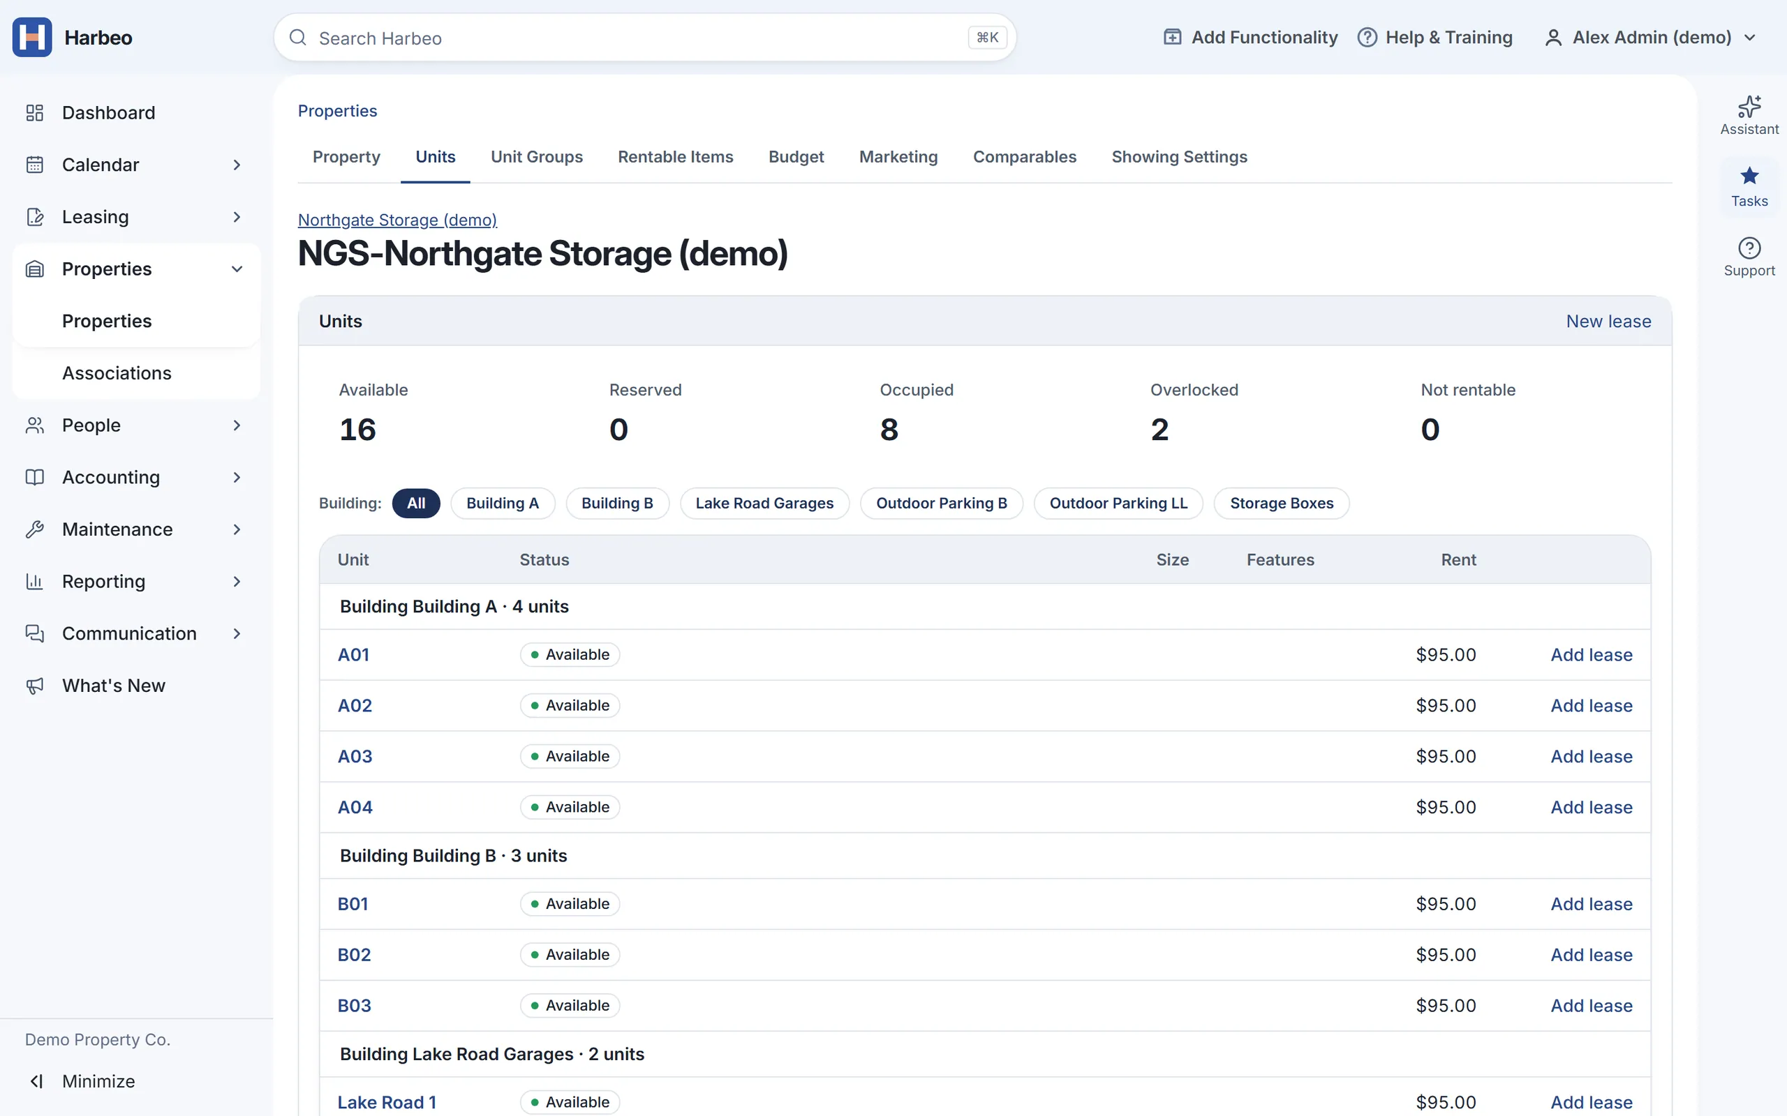The height and width of the screenshot is (1116, 1787).
Task: Collapse the Properties menu chevron
Action: 237,269
